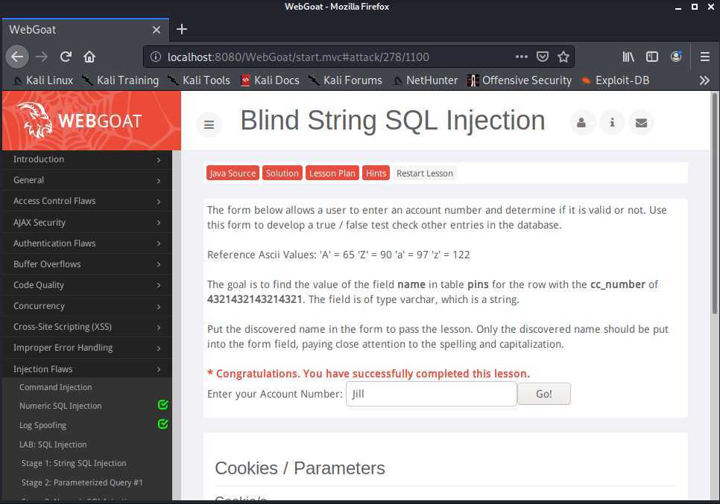Click the Java Source button

pos(233,173)
